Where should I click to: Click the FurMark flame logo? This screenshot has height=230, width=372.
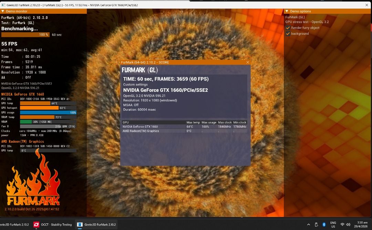[33, 178]
